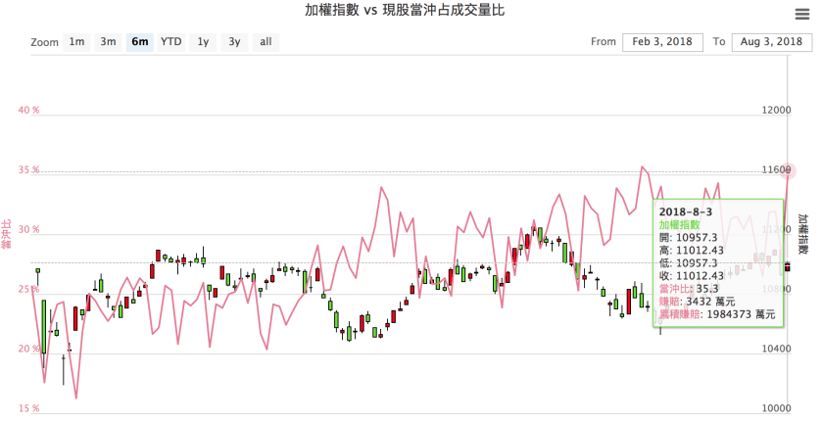This screenshot has height=421, width=822.
Task: Switch zoom range to 1y
Action: click(203, 42)
